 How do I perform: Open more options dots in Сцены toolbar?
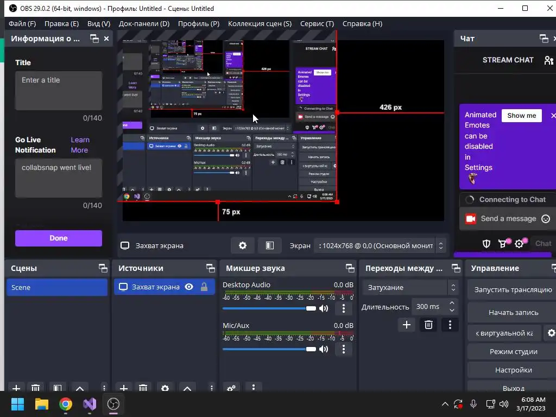click(104, 388)
